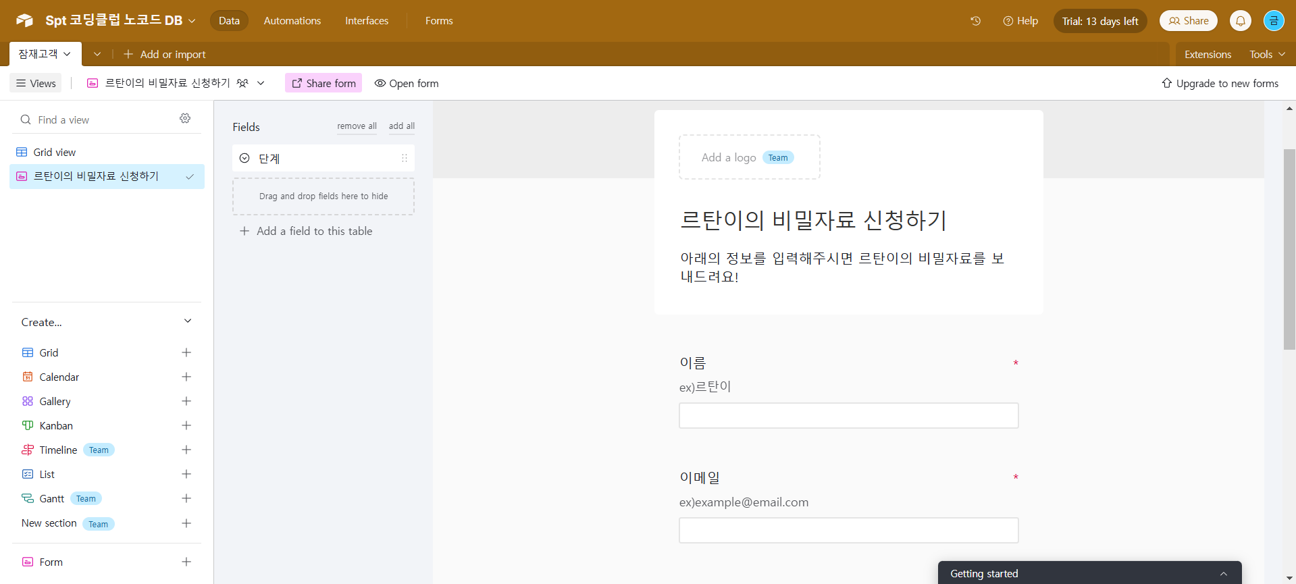Collapse the Create... section
This screenshot has height=584, width=1296.
pos(188,321)
